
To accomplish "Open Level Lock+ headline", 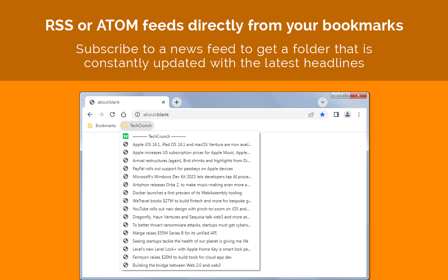I will (190, 249).
